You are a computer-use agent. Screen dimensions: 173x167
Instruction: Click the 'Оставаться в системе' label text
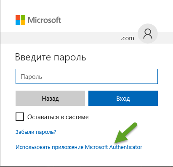tap(58, 117)
